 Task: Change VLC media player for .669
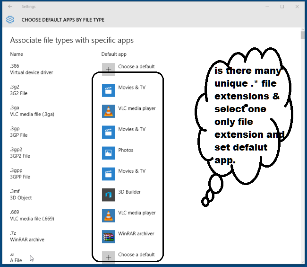pyautogui.click(x=137, y=213)
